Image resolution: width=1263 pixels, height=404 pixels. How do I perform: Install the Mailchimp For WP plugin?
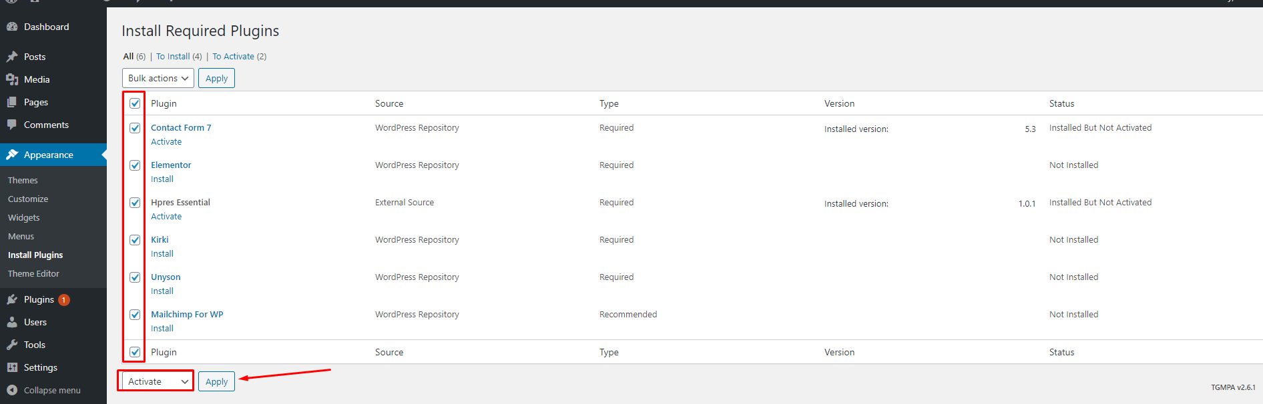point(162,329)
